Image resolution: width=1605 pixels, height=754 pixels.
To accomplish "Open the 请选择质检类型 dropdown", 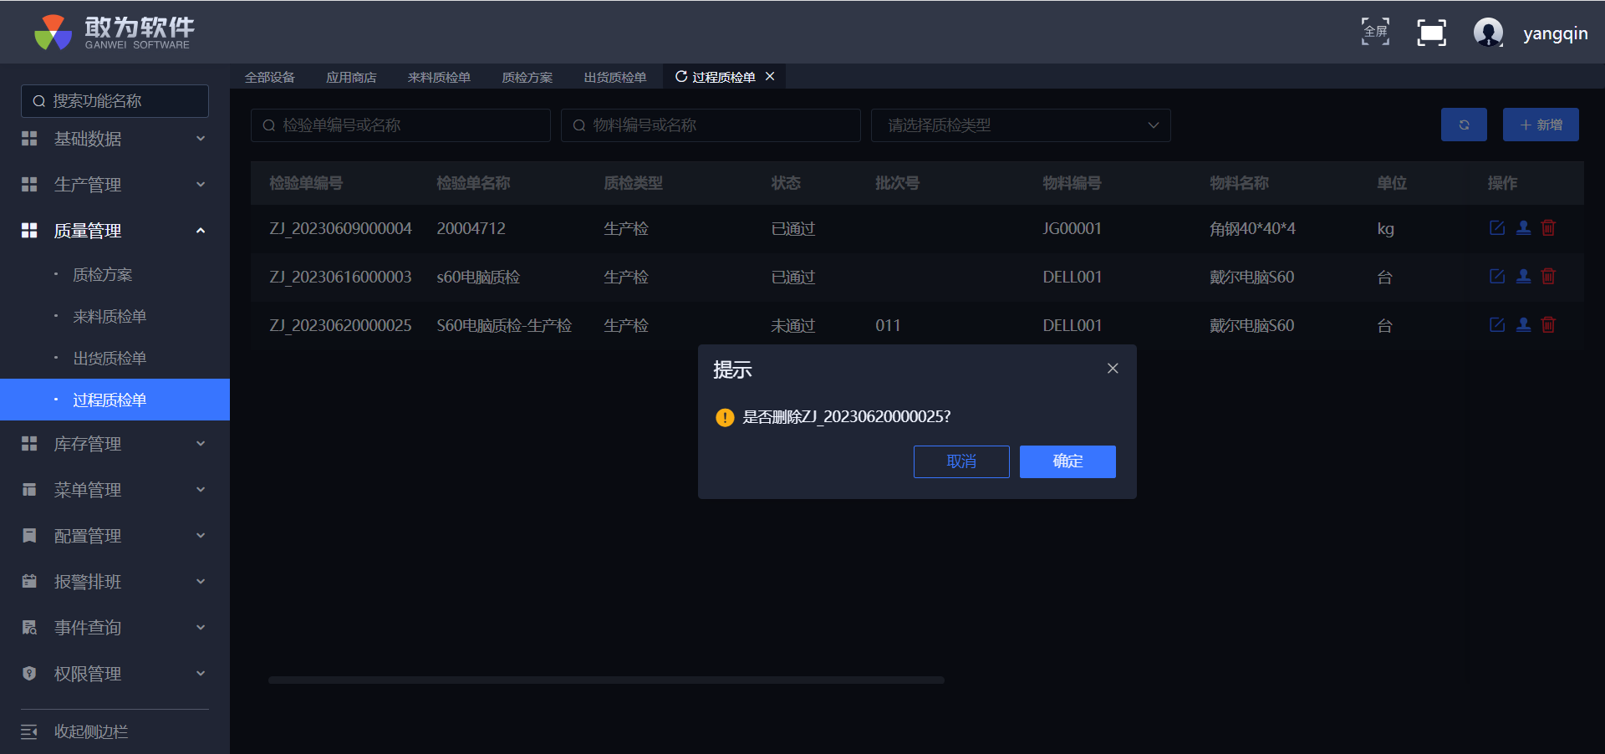I will (1020, 125).
